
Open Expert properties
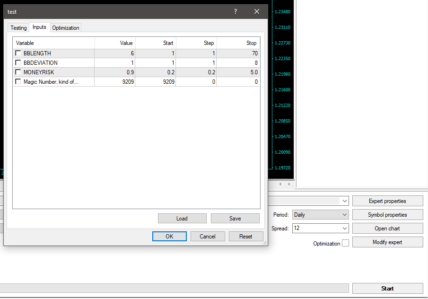coord(388,201)
